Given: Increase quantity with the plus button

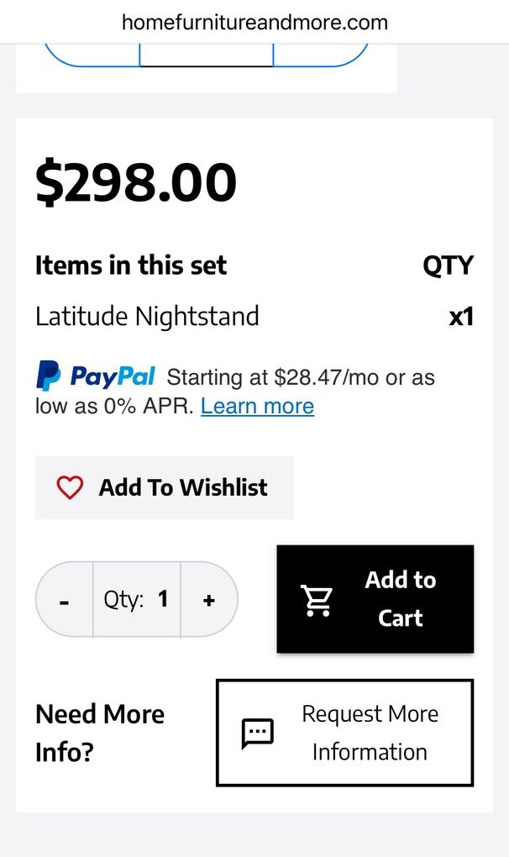Looking at the screenshot, I should (209, 600).
